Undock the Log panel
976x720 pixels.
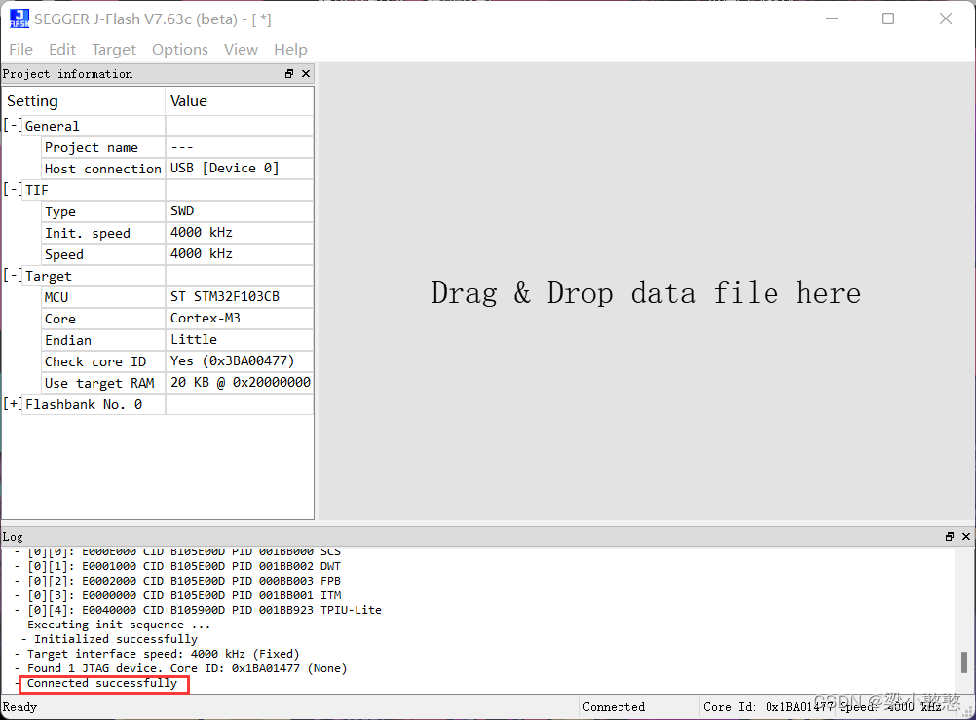950,536
